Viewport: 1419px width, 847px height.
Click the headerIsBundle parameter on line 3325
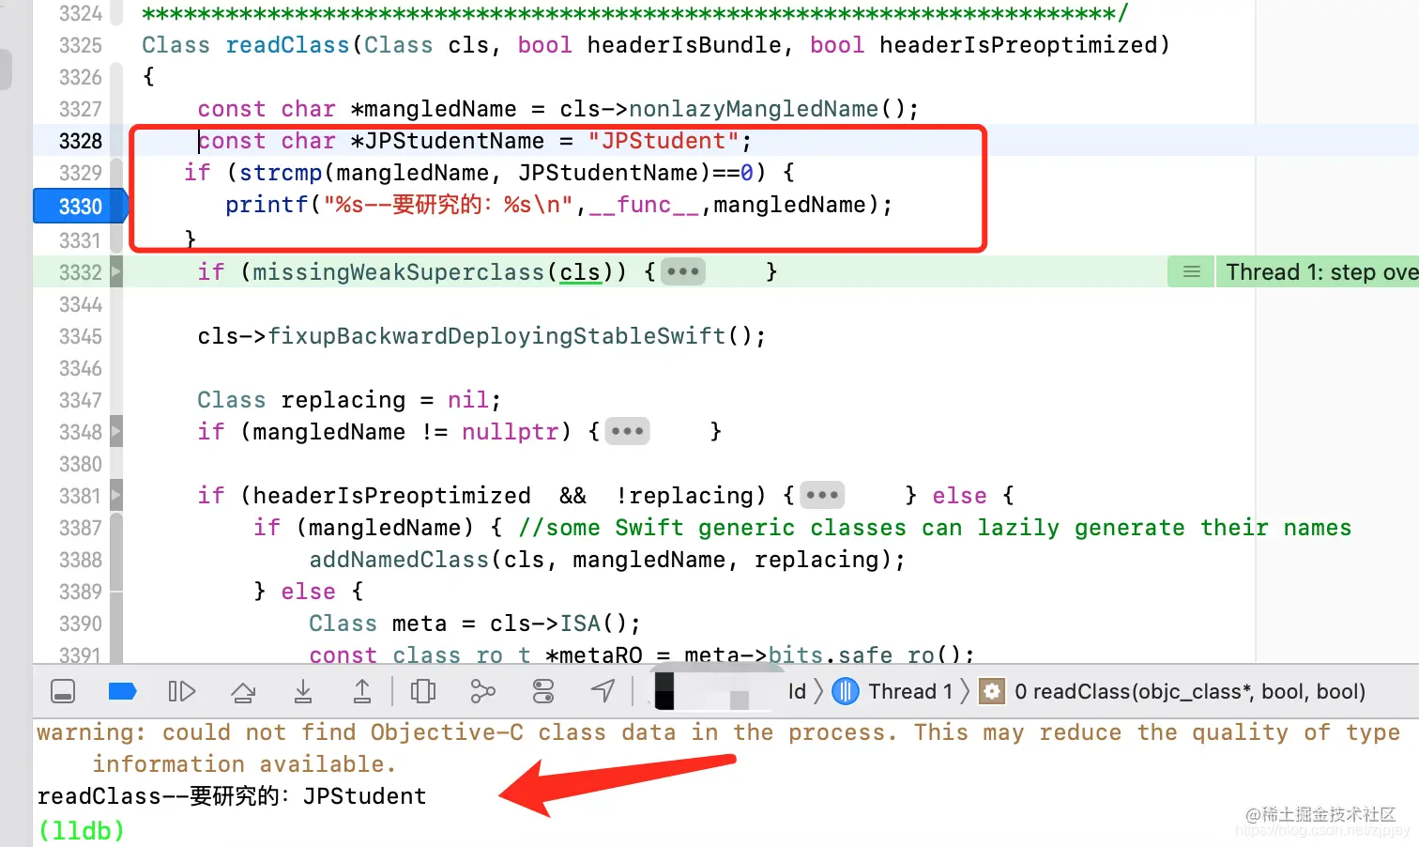[x=684, y=45]
